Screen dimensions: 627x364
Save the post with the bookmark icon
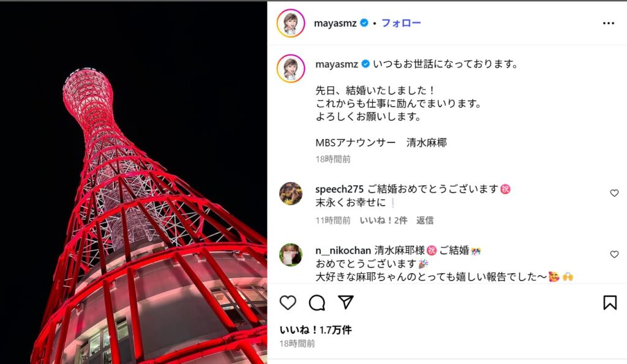click(x=610, y=303)
